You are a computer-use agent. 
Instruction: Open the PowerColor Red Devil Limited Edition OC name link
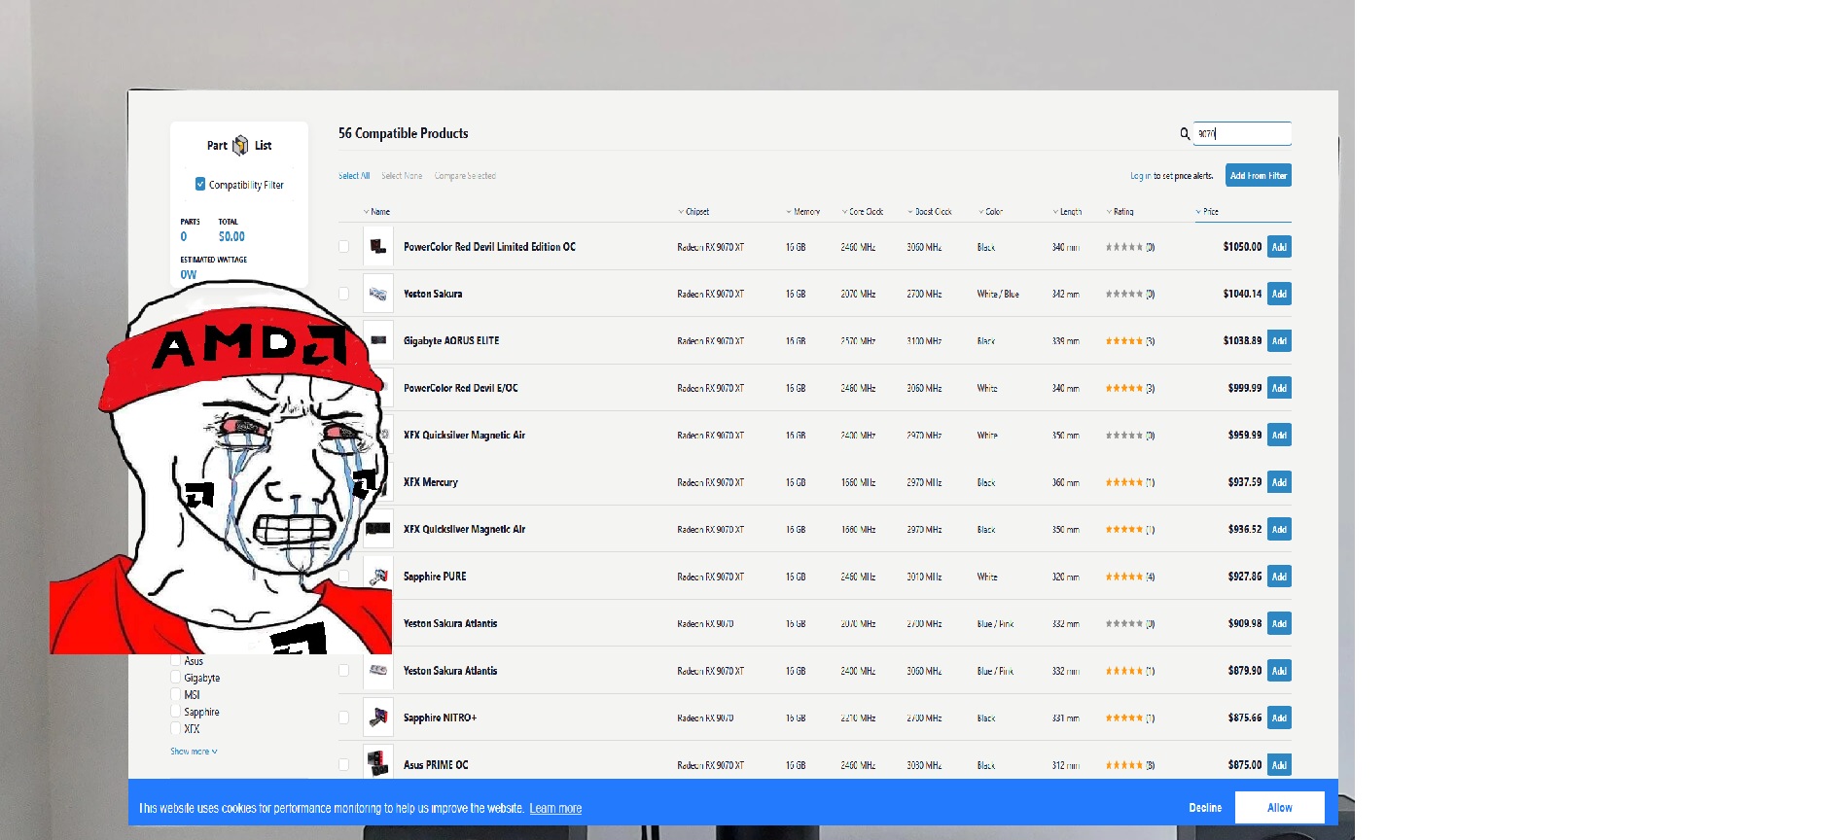(489, 247)
